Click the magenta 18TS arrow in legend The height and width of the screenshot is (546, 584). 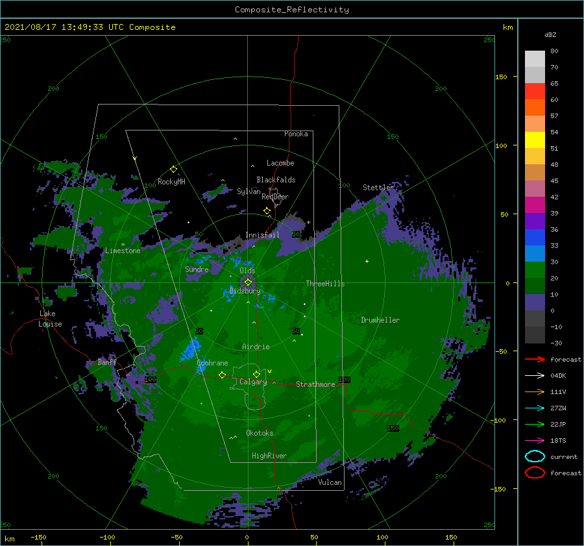535,441
